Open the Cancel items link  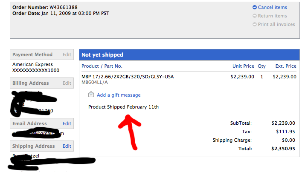(x=272, y=7)
